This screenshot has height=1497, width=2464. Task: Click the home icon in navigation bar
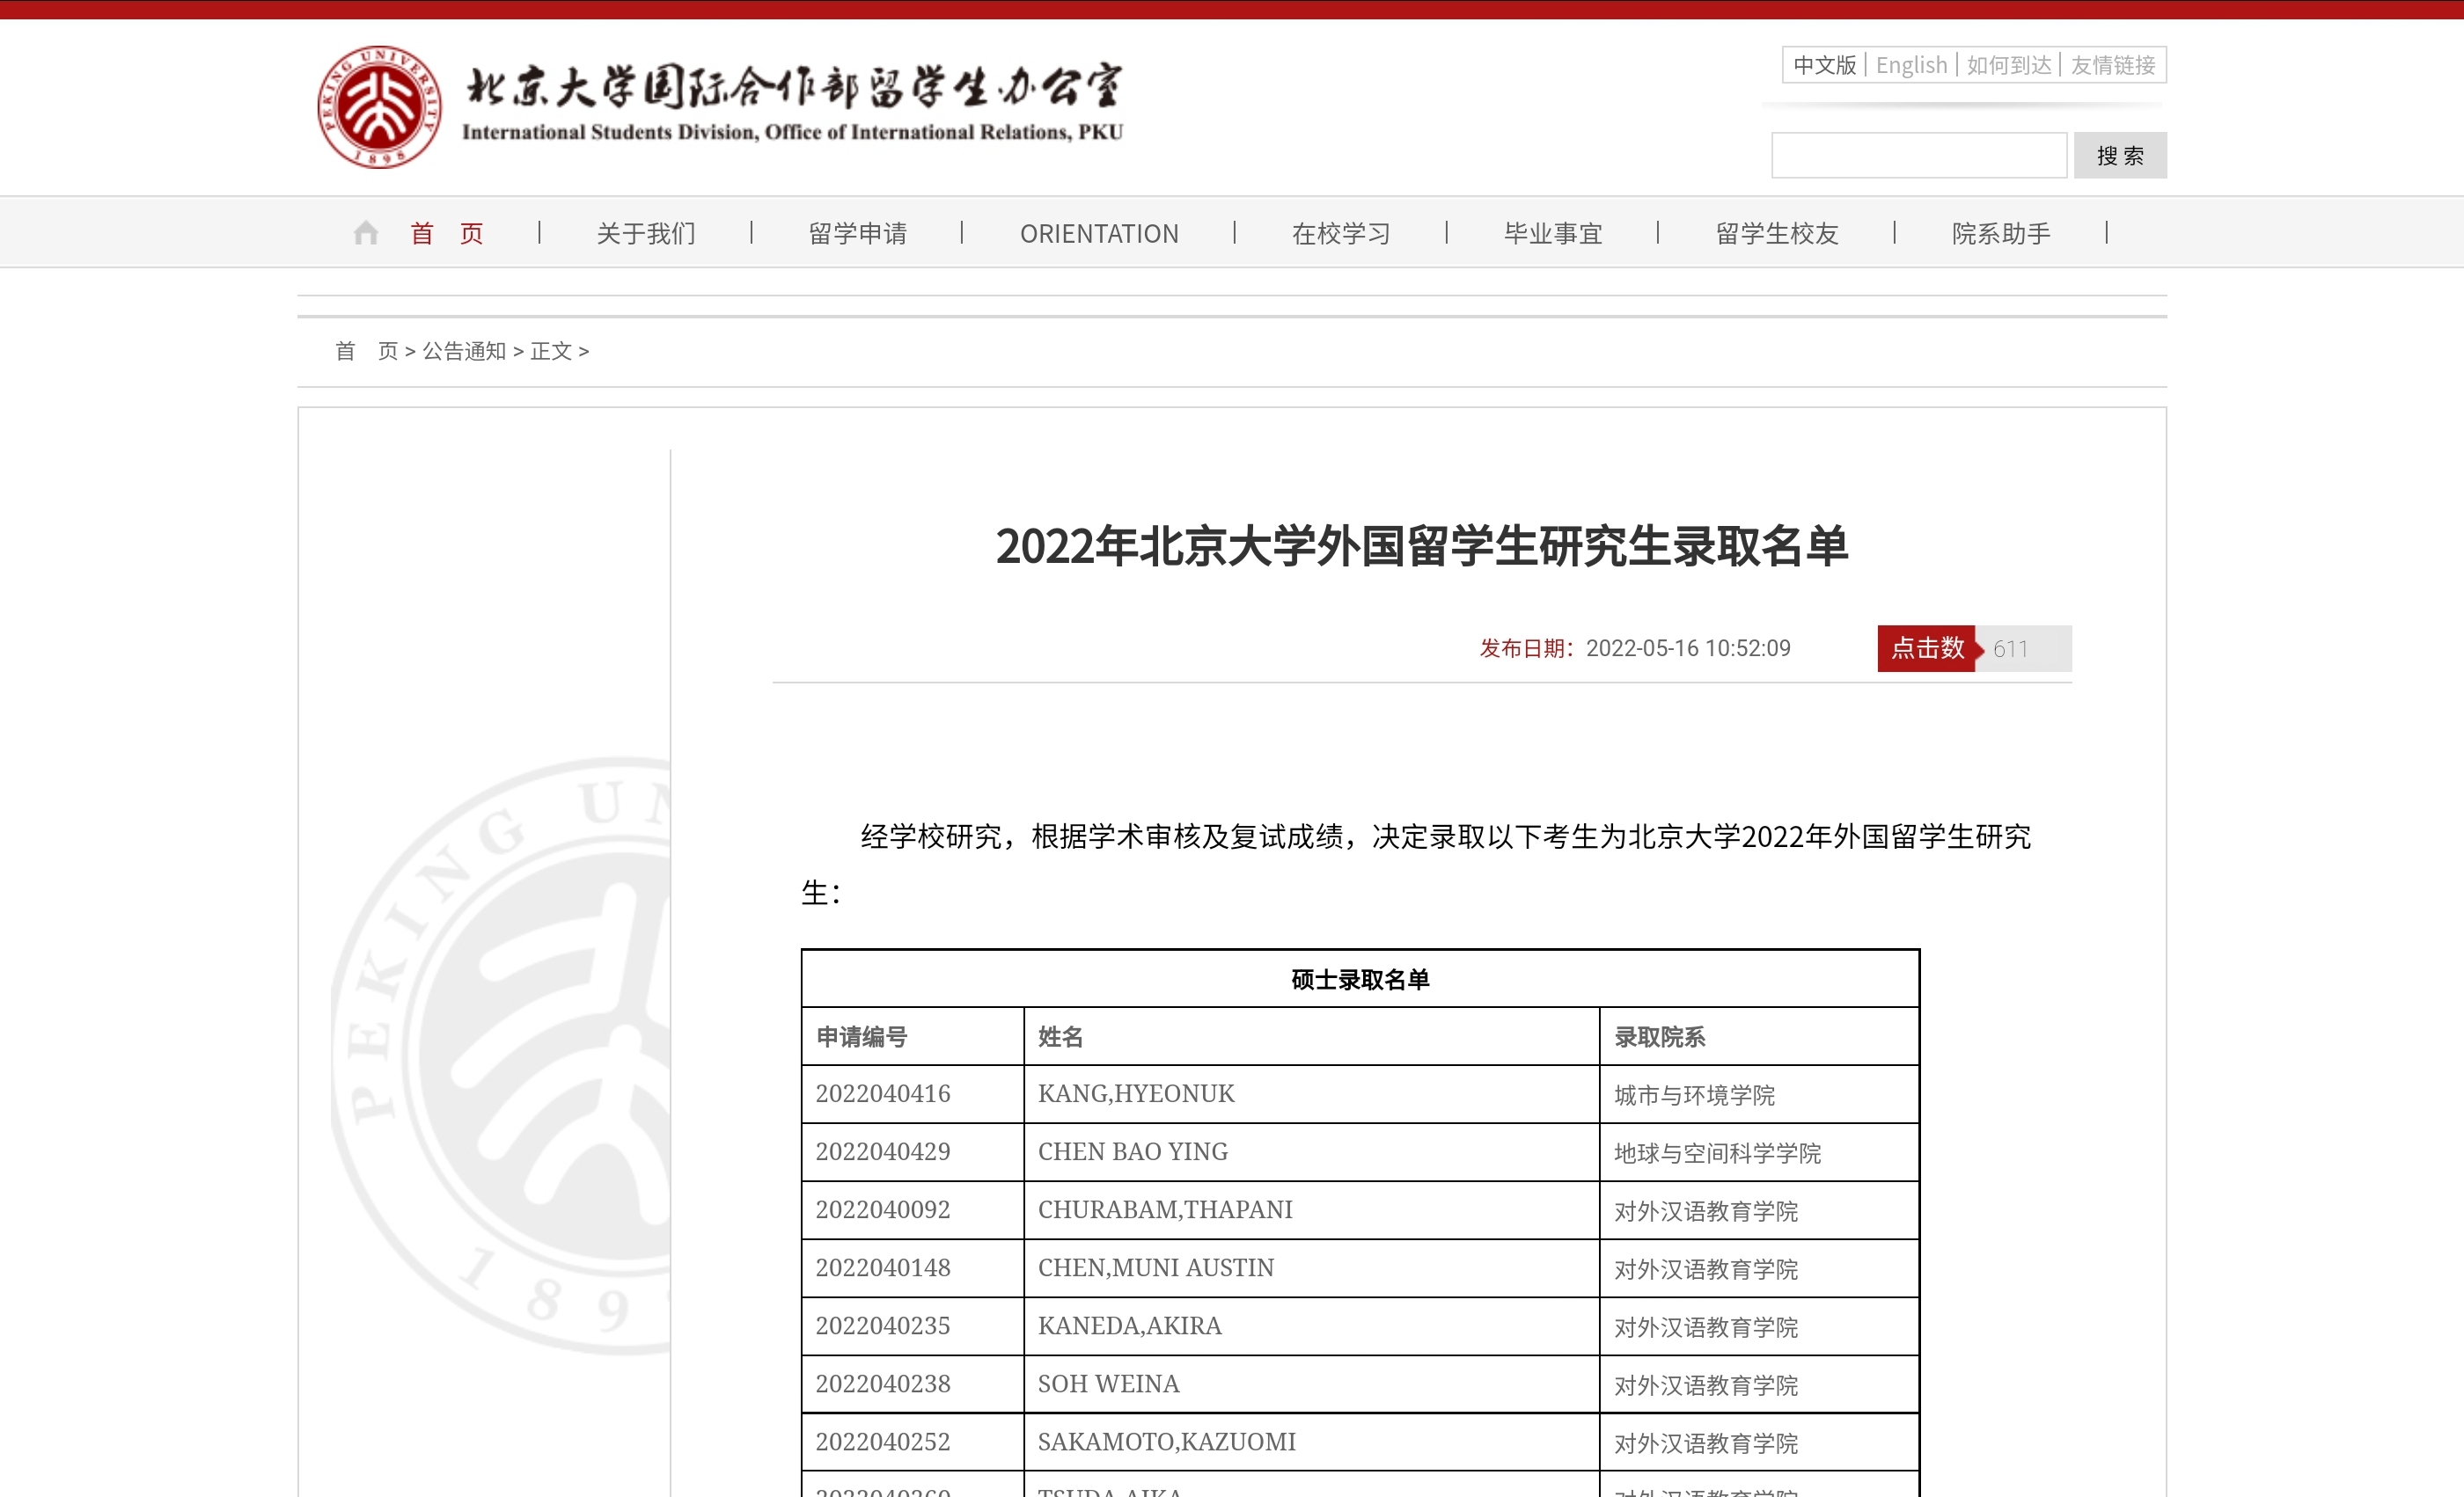[x=366, y=233]
